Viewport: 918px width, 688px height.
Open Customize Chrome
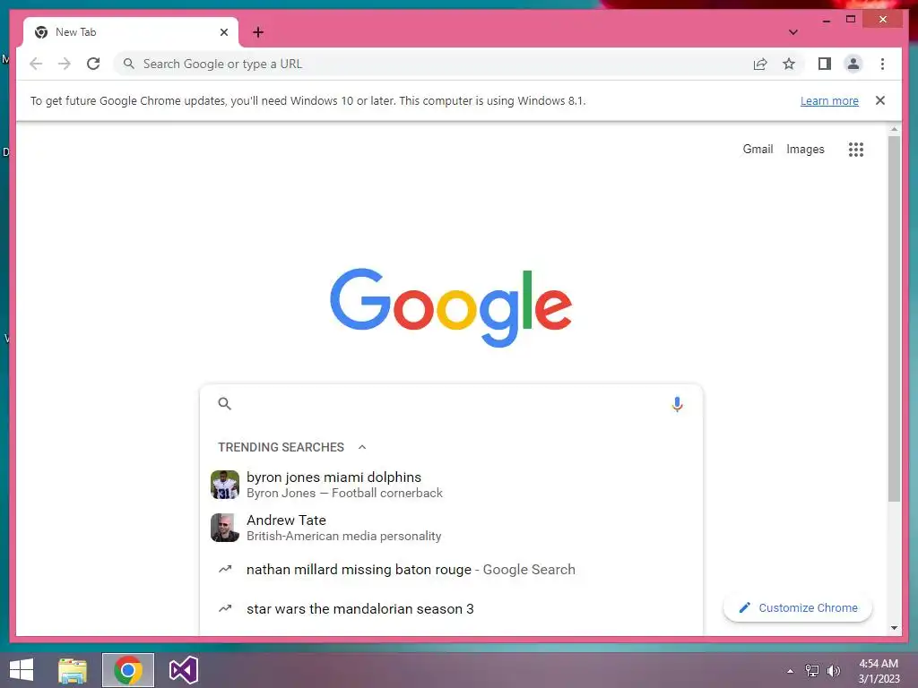[x=798, y=608]
